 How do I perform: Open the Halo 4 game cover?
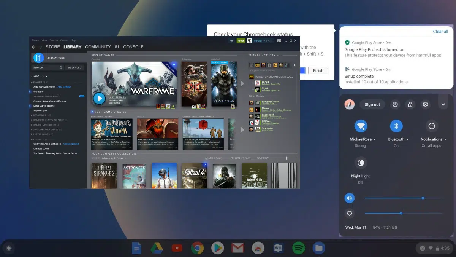click(224, 84)
